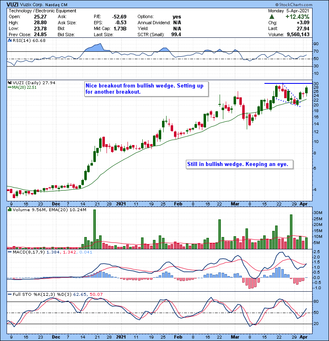329x341 pixels.
Task: Click the tallest volume bar in mid-December
Action: coord(95,229)
